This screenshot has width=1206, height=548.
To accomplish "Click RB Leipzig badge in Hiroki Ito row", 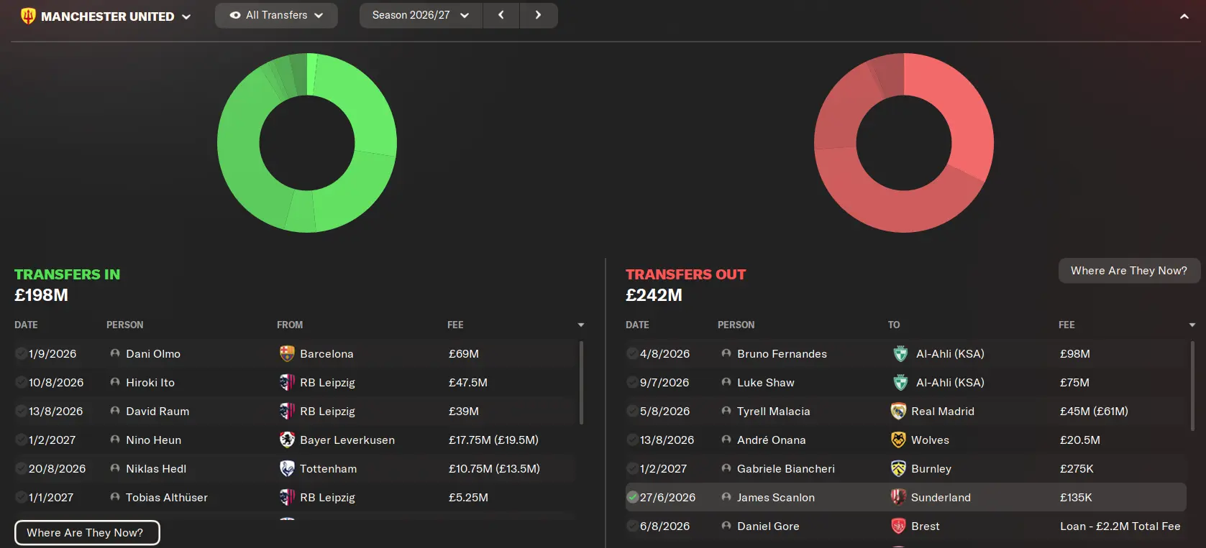I will click(x=287, y=382).
